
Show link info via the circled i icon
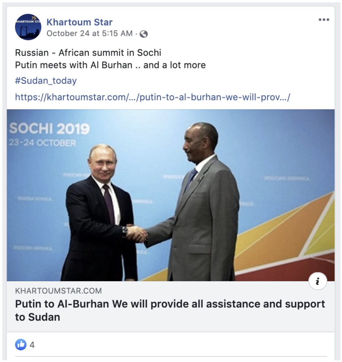[318, 281]
